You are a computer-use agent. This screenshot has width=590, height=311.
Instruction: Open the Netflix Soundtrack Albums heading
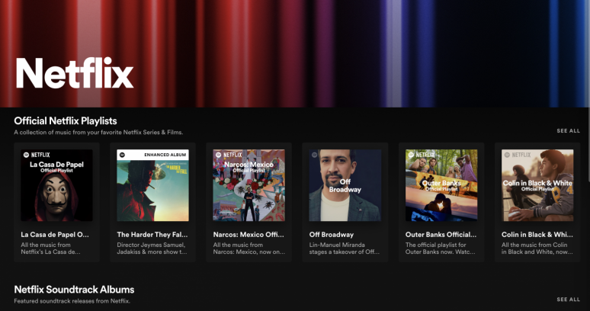tap(74, 290)
